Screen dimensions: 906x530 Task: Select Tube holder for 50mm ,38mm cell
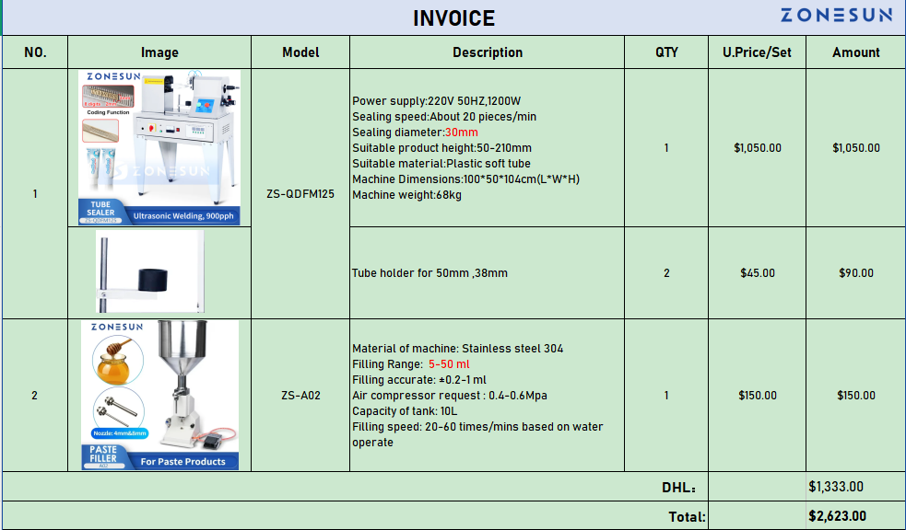click(487, 272)
